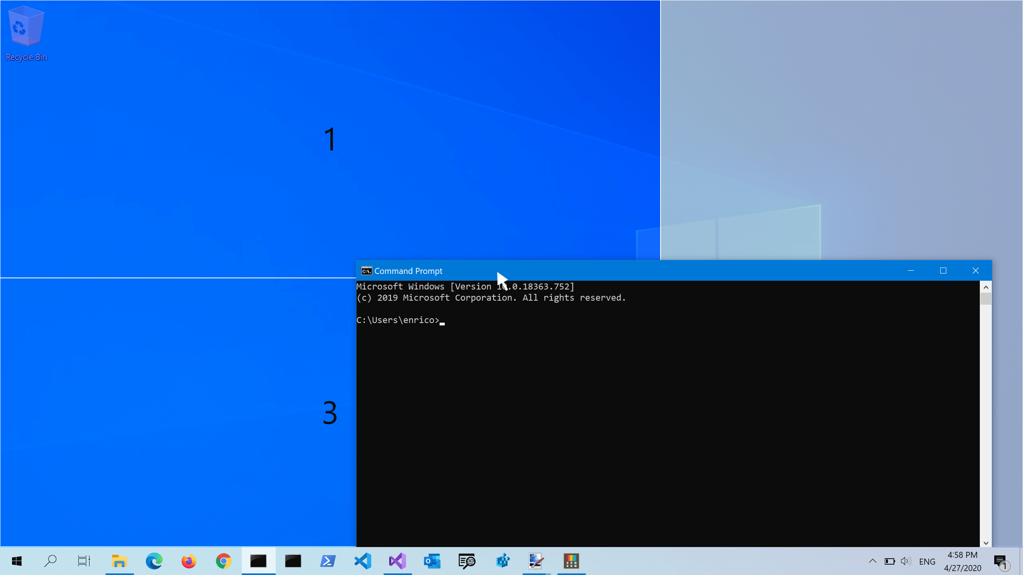Image resolution: width=1023 pixels, height=575 pixels.
Task: Open File Explorer from taskbar
Action: click(119, 562)
